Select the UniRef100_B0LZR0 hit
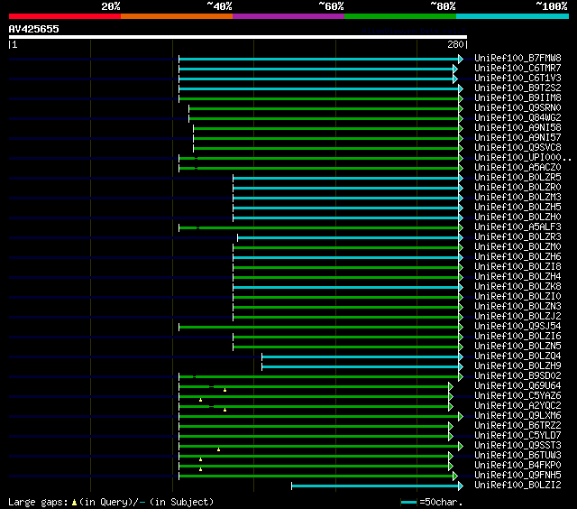The image size is (577, 509). [517, 188]
